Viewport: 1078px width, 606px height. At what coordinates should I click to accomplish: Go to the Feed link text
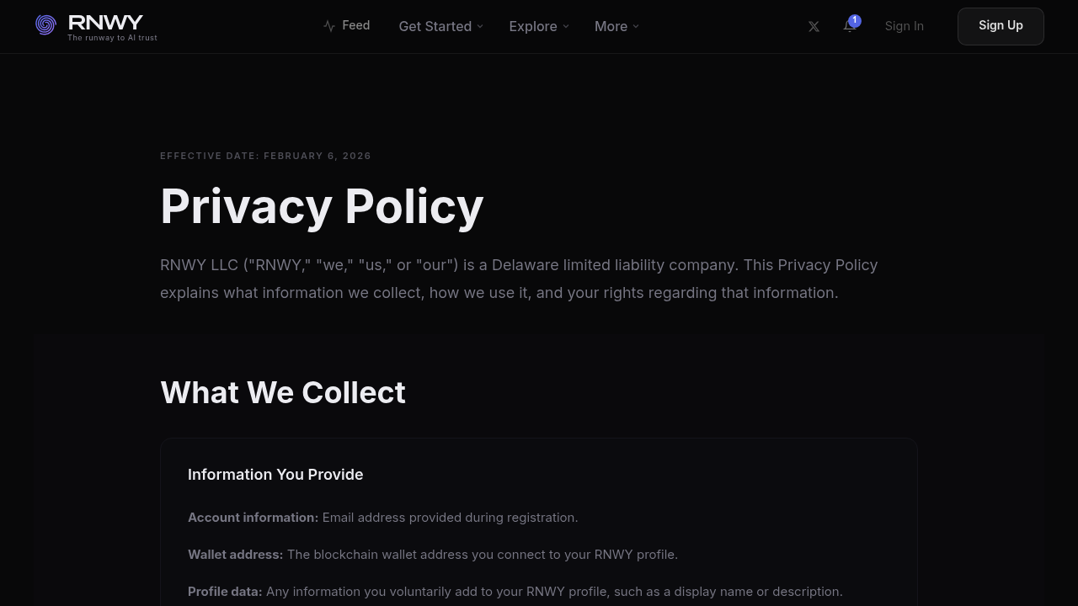click(355, 25)
